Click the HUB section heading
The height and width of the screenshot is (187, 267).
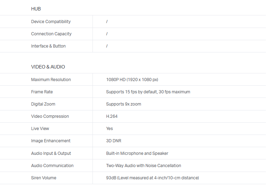(36, 9)
